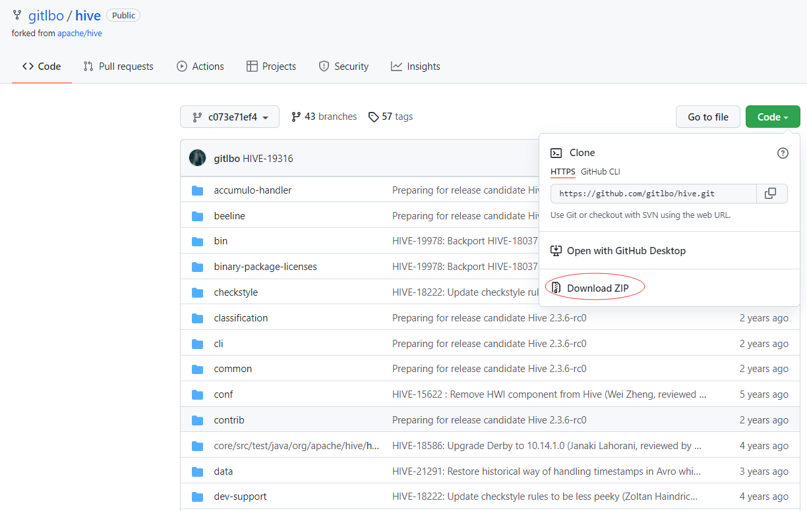807x511 pixels.
Task: Click the folder icon for data
Action: click(197, 471)
